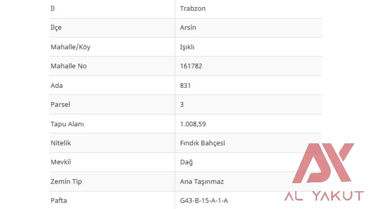Select the Işıklı neighborhood value

click(x=187, y=47)
